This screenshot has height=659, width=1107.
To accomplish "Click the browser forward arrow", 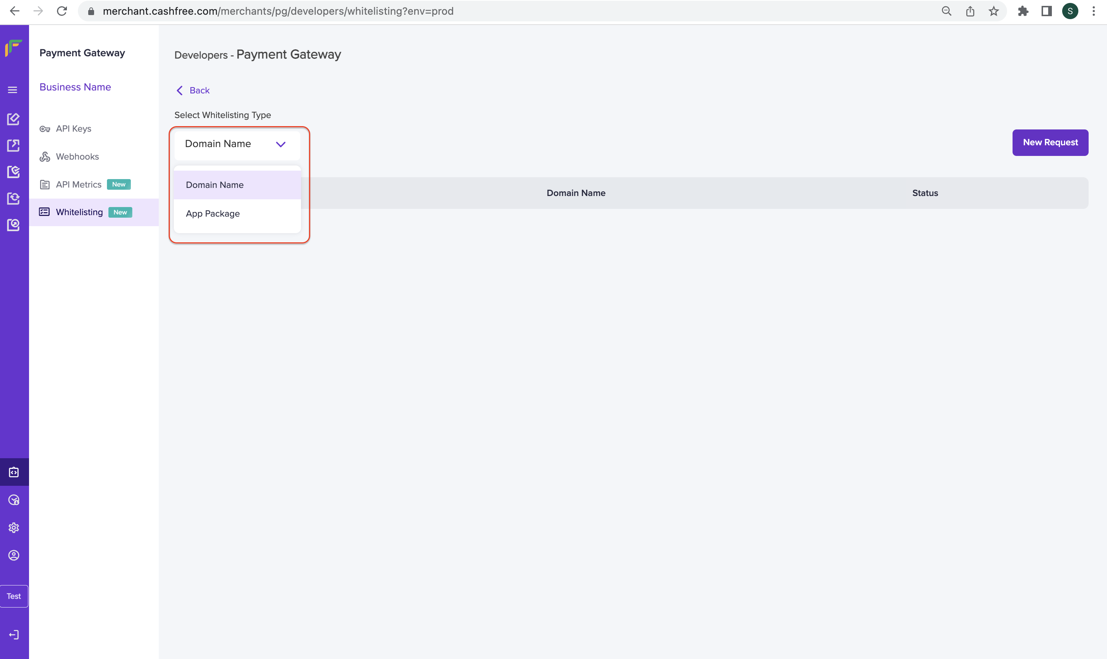I will pos(38,11).
